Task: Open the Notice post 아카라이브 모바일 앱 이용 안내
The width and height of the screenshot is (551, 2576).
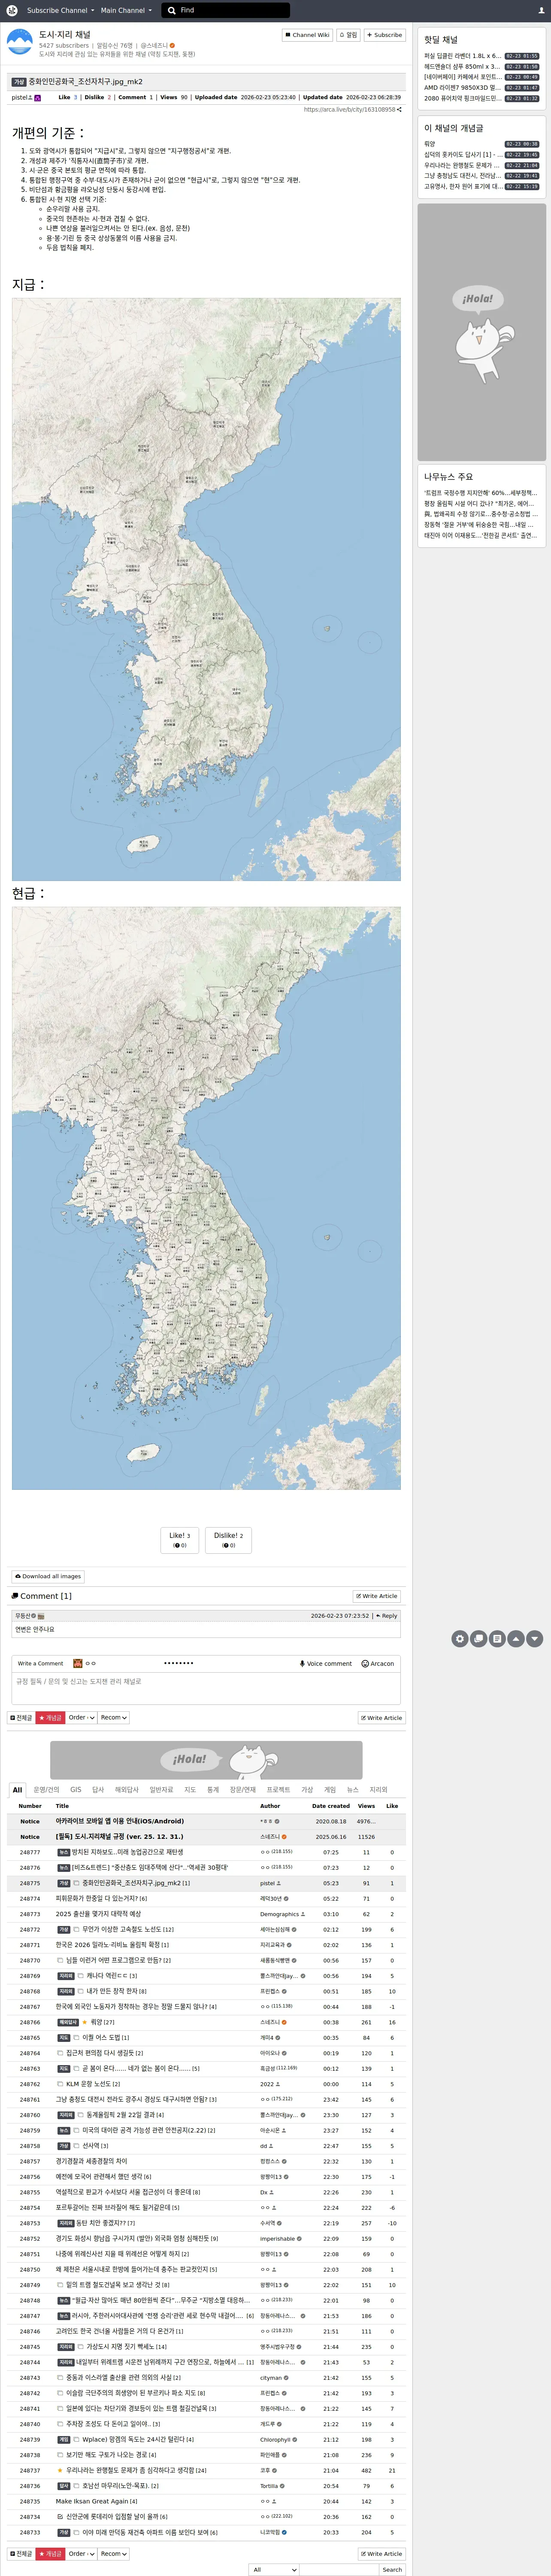Action: click(120, 1821)
